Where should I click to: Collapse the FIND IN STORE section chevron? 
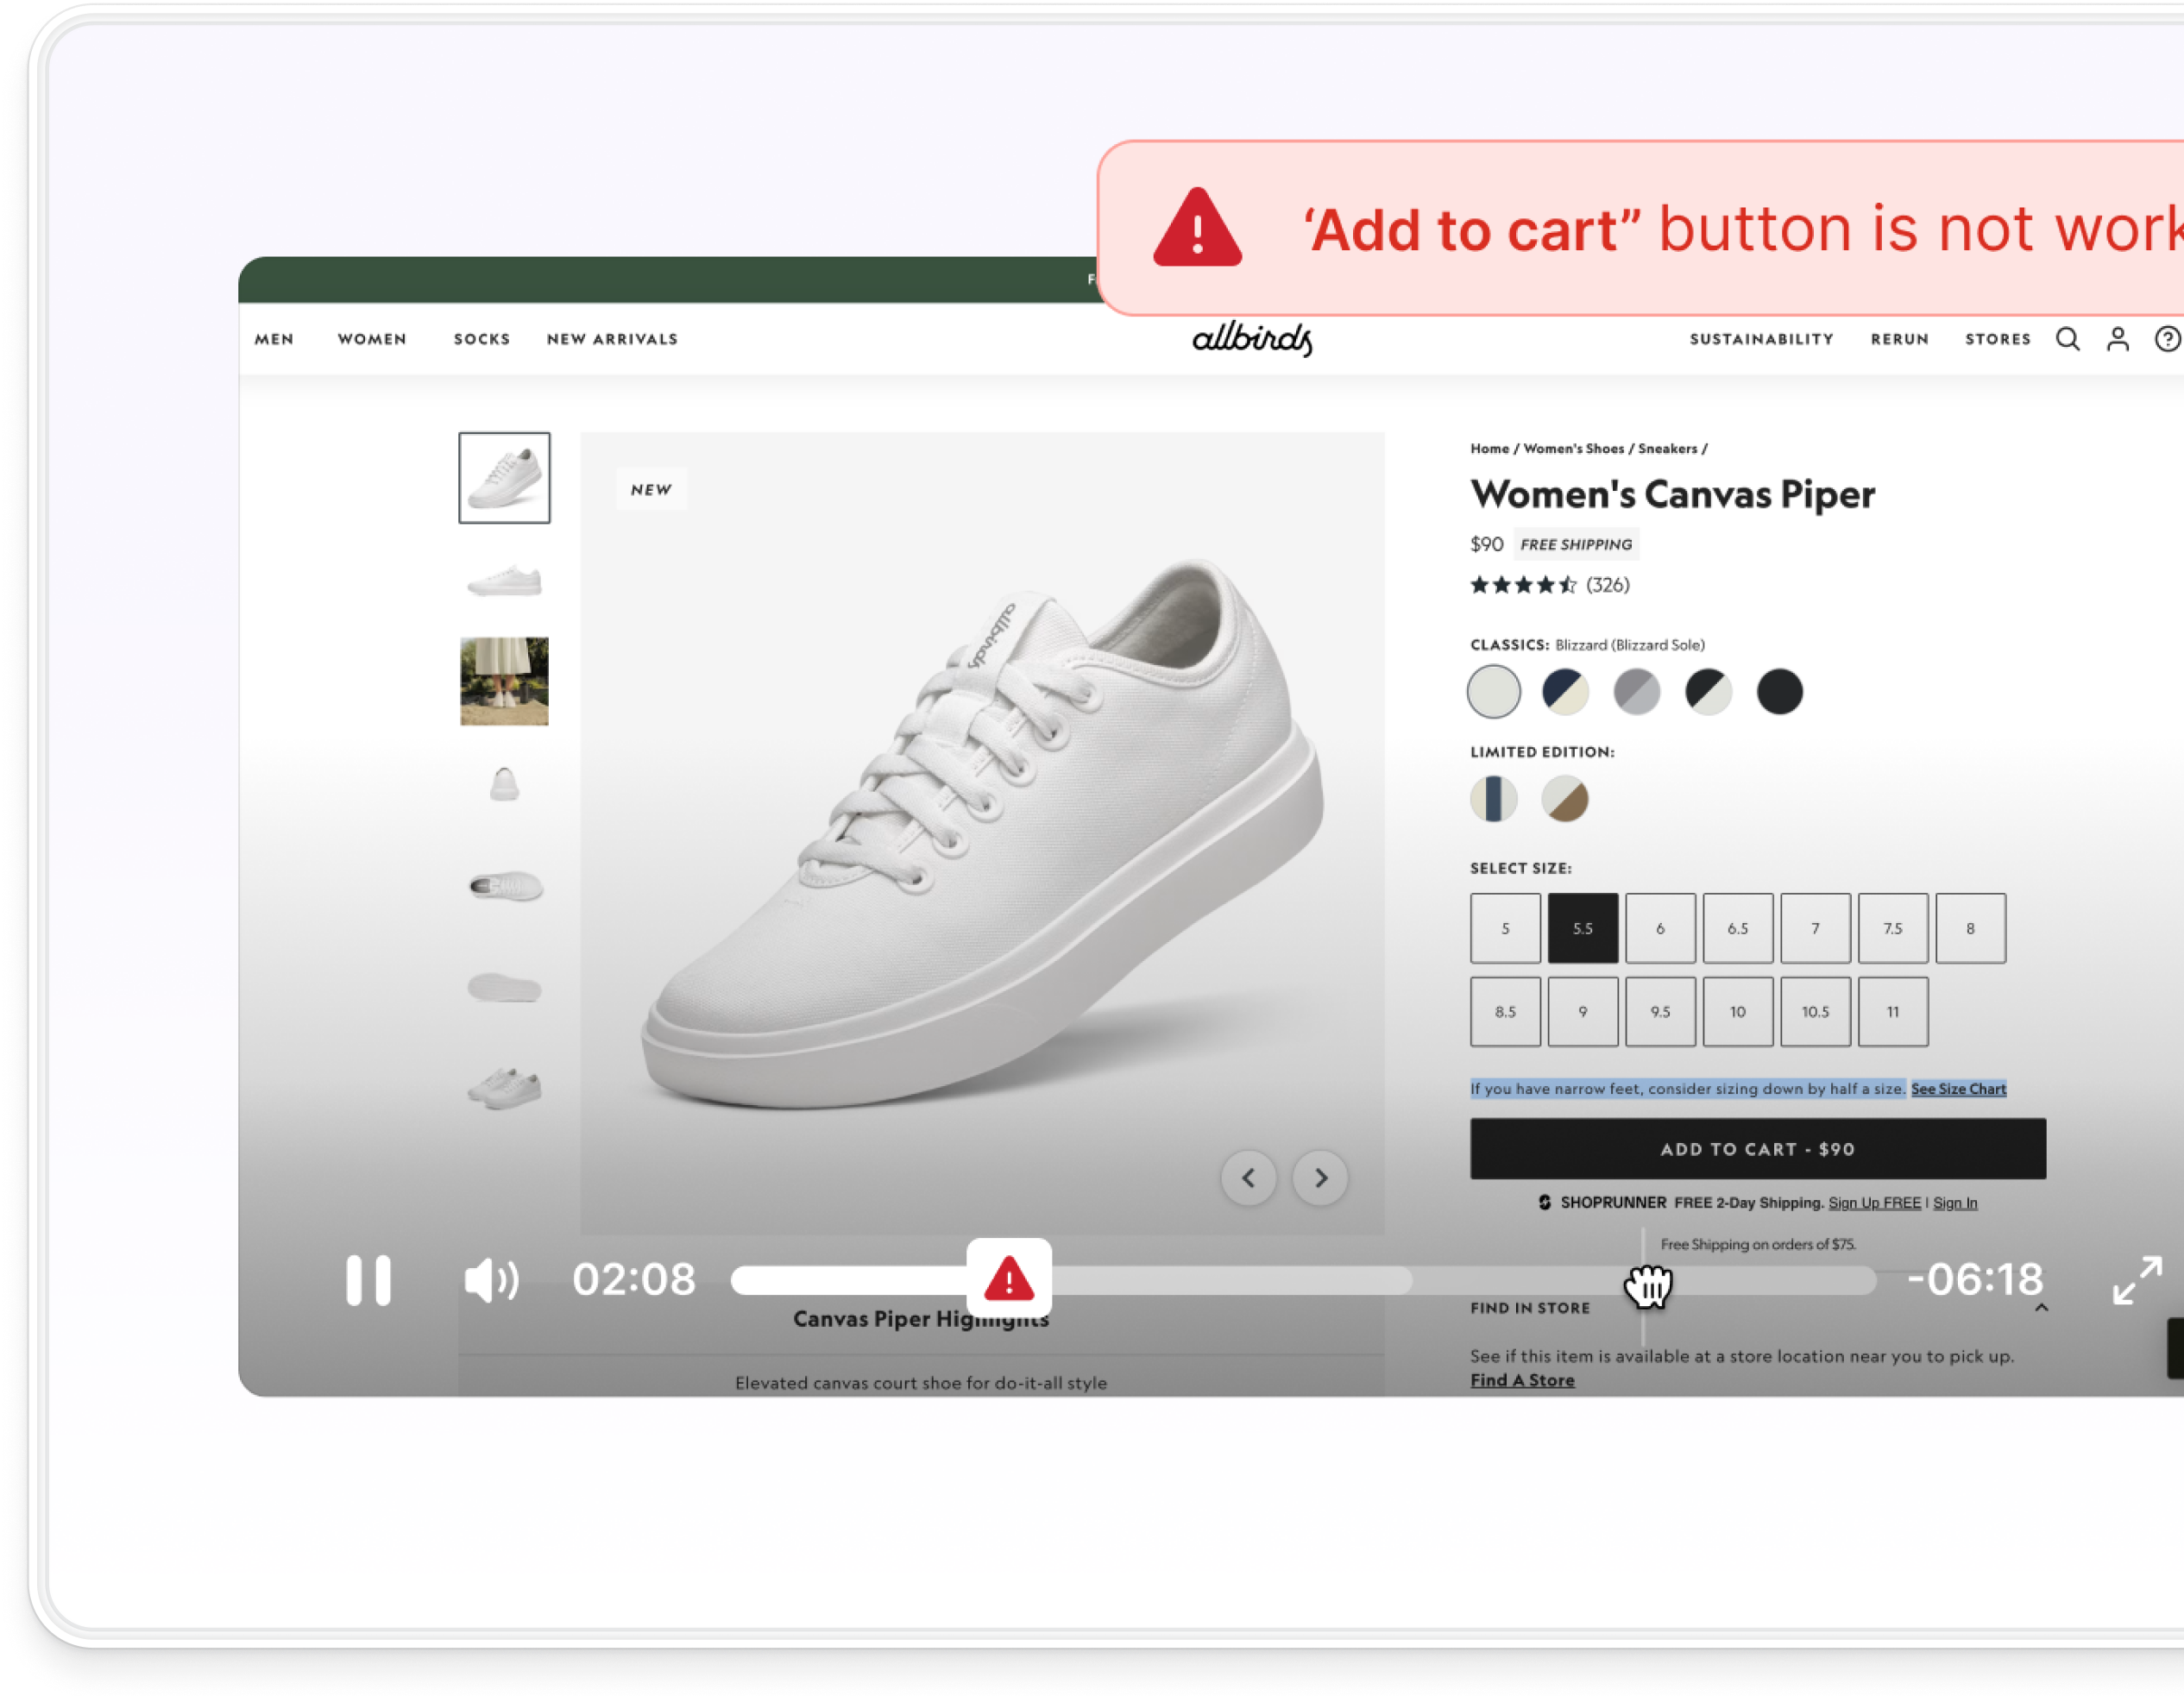(2042, 1309)
